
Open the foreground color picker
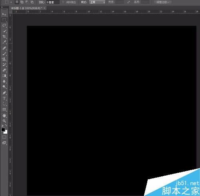pos(3,130)
